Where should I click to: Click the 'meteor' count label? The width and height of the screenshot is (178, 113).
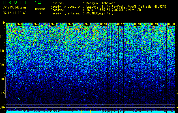pos(40,9)
